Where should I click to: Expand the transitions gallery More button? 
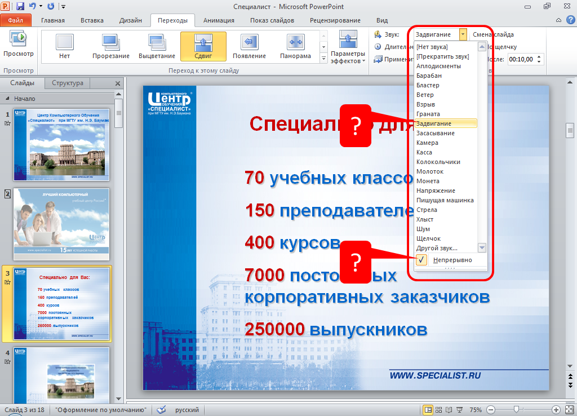point(323,58)
